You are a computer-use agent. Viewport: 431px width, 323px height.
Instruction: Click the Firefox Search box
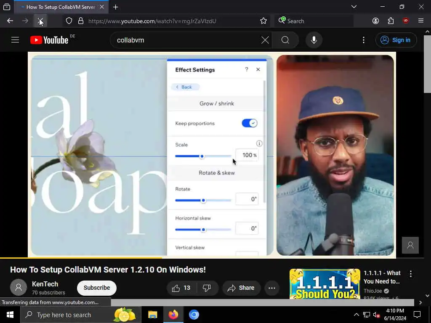(x=314, y=21)
